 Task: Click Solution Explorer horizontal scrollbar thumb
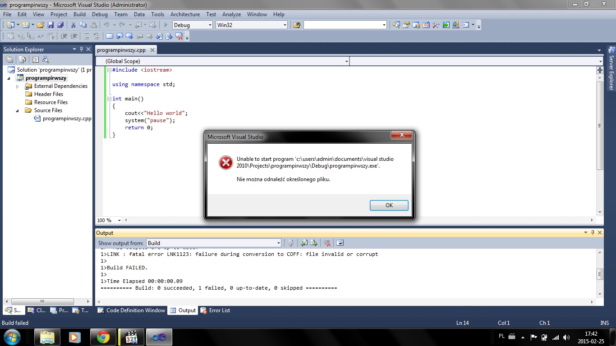coord(42,301)
